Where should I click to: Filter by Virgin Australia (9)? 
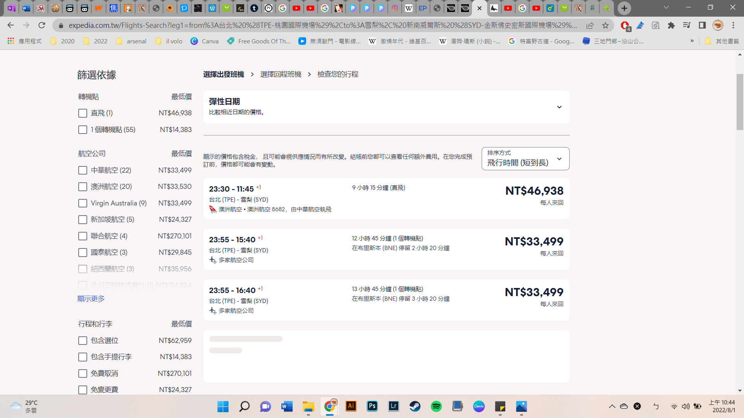[x=83, y=203]
